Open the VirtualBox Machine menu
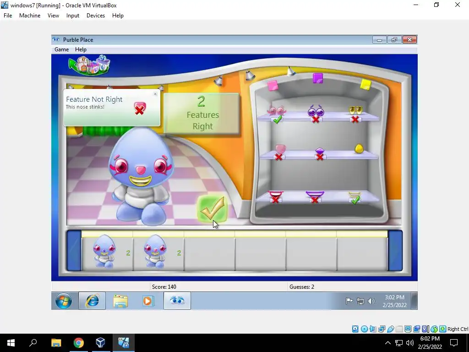This screenshot has width=469, height=352. 30,16
